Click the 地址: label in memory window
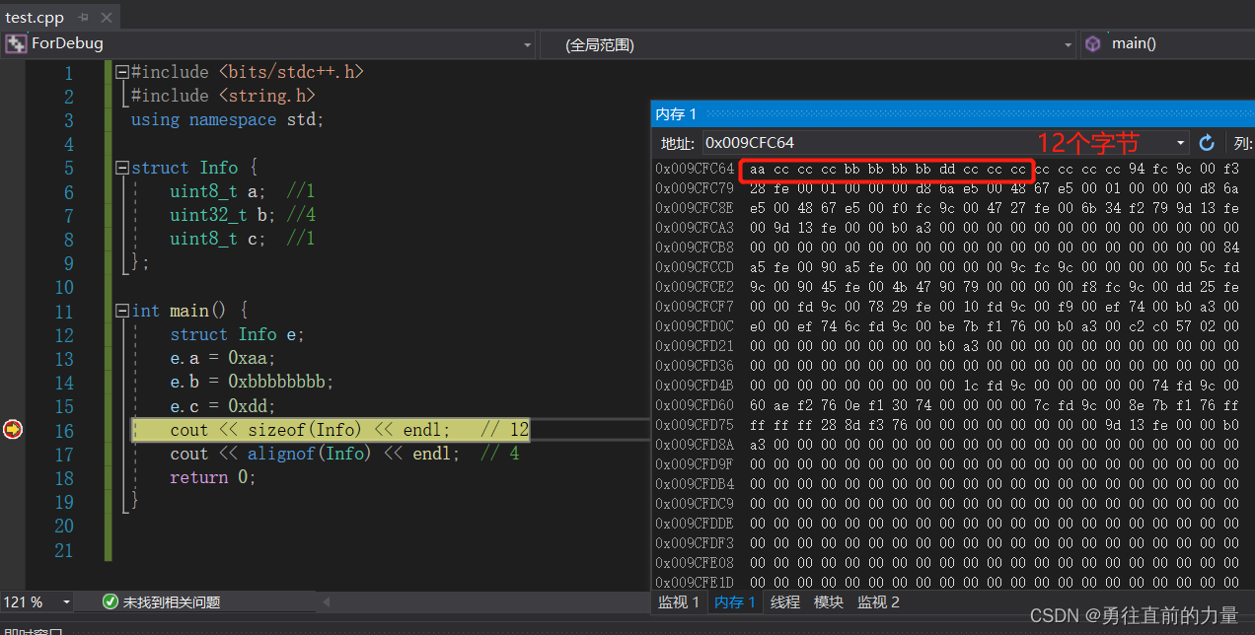Screen dimensions: 1255x635 click(x=678, y=143)
